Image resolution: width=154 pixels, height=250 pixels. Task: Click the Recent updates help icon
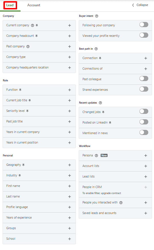[100, 103]
